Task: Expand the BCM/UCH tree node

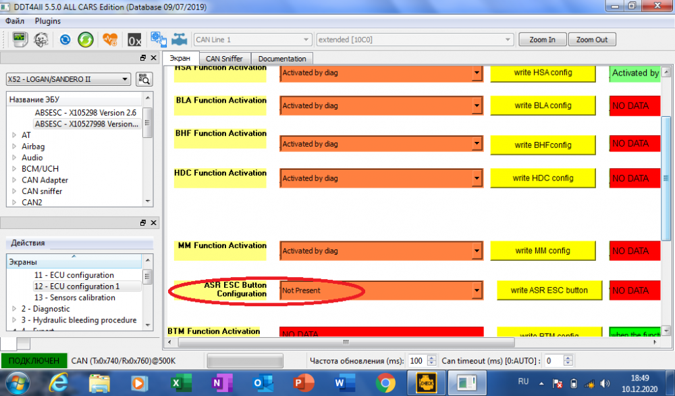Action: click(14, 169)
